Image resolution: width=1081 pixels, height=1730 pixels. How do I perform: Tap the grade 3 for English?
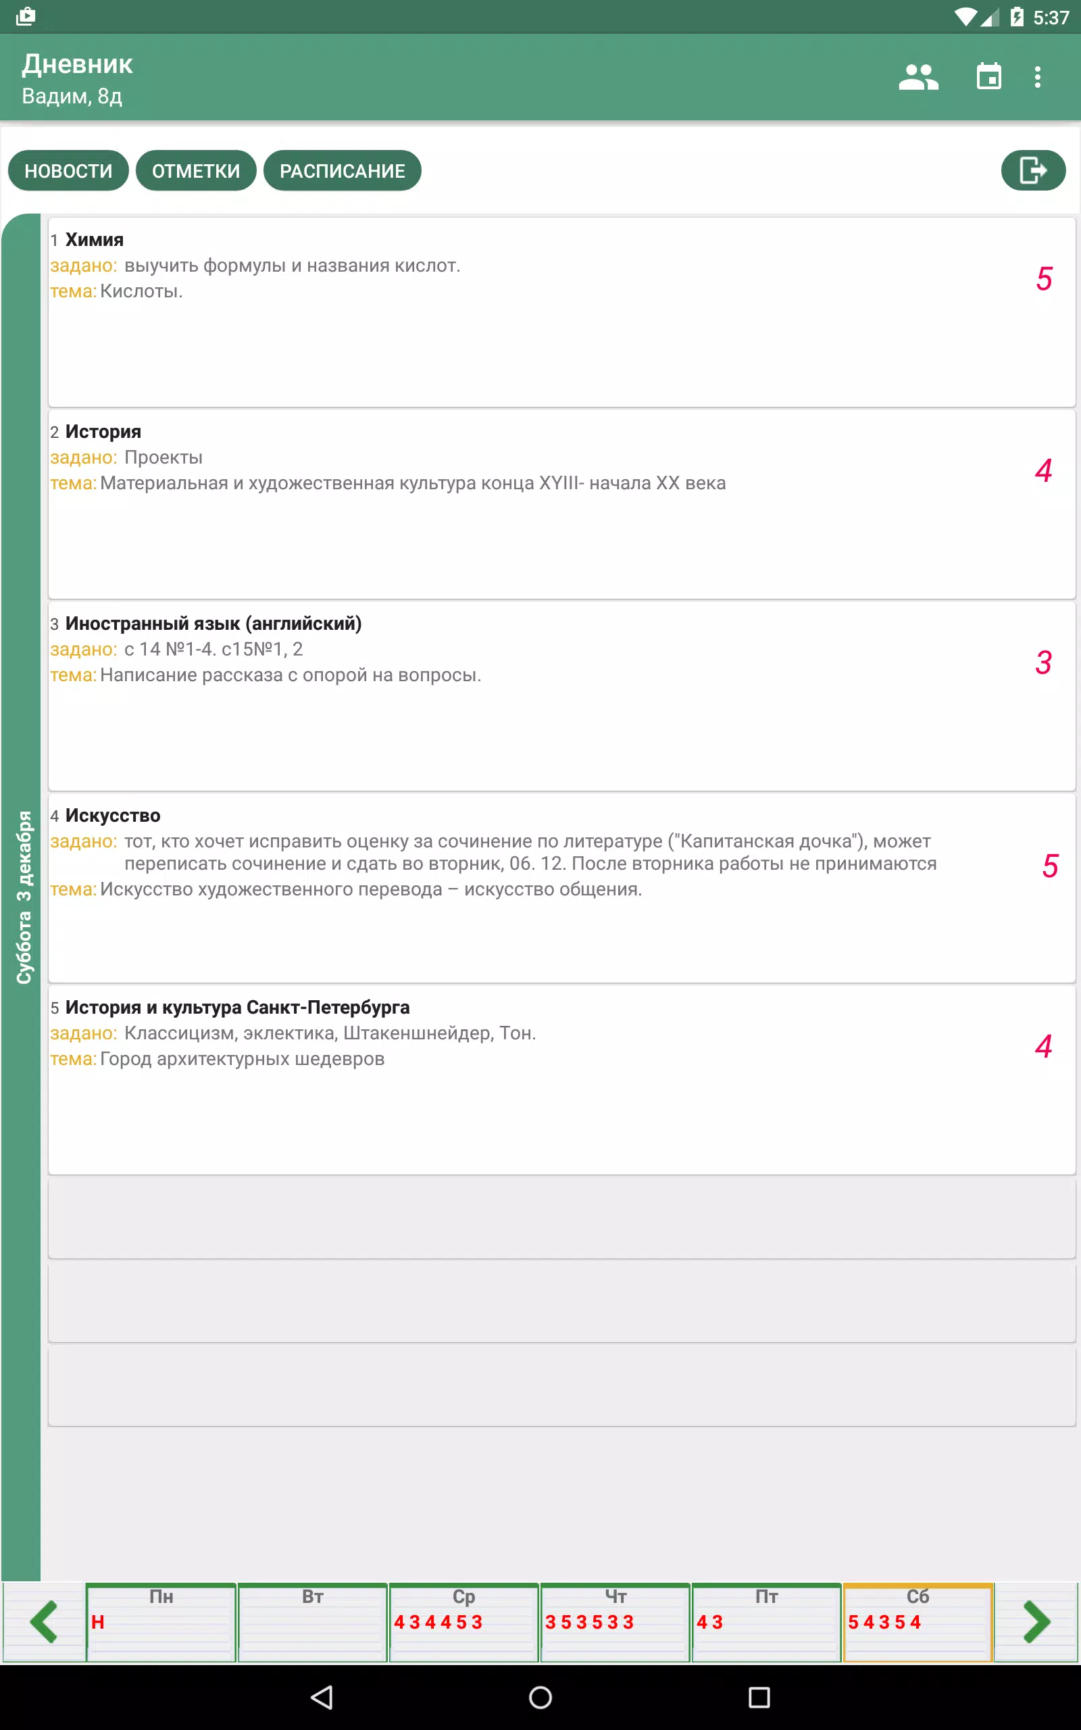[1043, 662]
